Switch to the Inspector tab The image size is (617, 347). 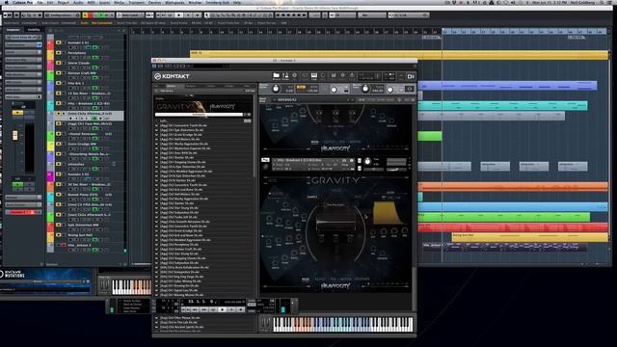pyautogui.click(x=13, y=30)
